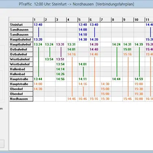153x153 pixels.
Task: Select the 14:24 Hauptbahnhof cell
Action: 117,44
